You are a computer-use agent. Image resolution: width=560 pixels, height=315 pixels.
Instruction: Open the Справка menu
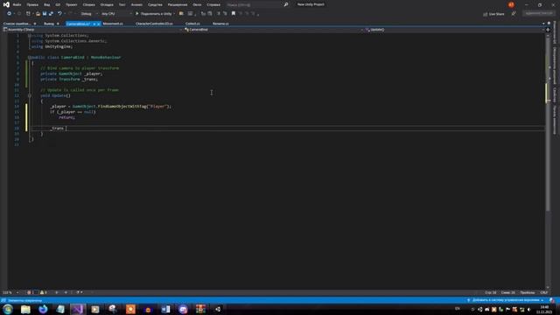(x=213, y=5)
